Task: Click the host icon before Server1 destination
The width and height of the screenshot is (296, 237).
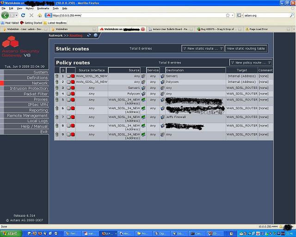Action: coord(162,76)
